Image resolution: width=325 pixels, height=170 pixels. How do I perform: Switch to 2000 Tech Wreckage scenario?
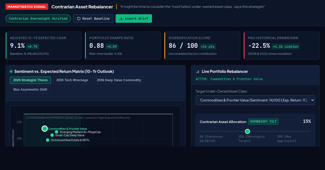tap(72, 80)
